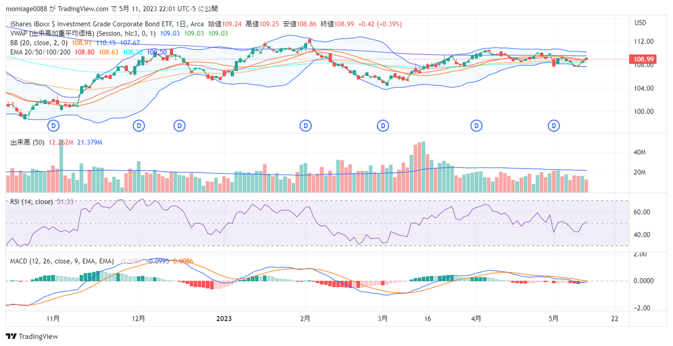673x346 pixels.
Task: Click the 60.00 RSI axis label
Action: click(642, 212)
